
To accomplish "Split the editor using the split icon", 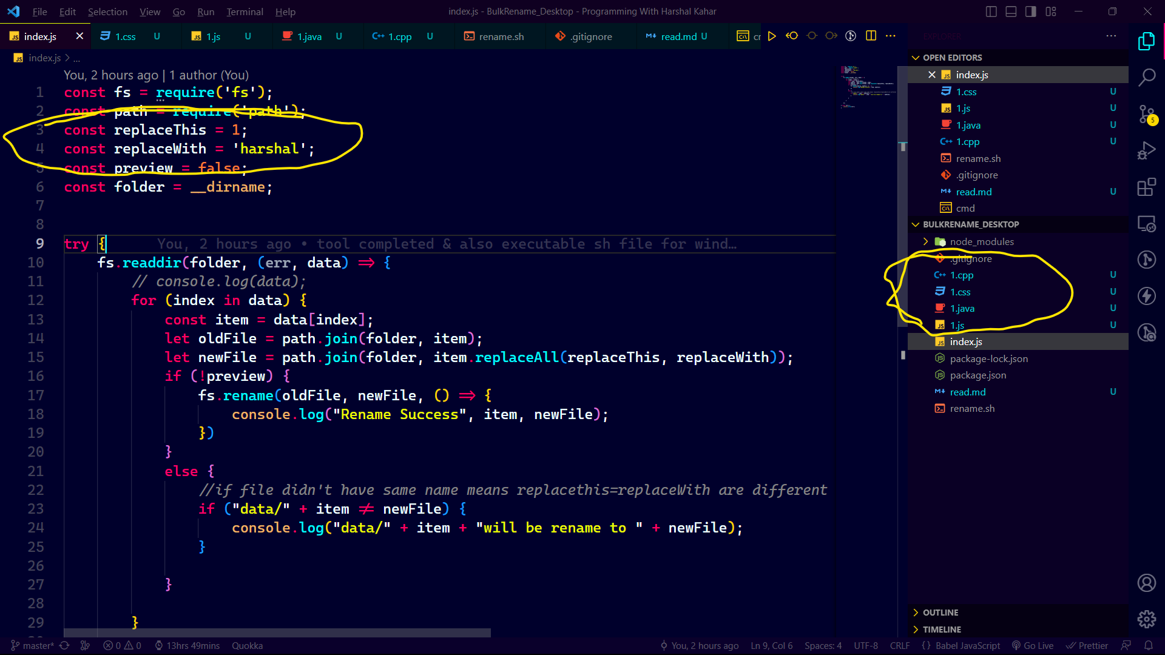I will click(871, 36).
